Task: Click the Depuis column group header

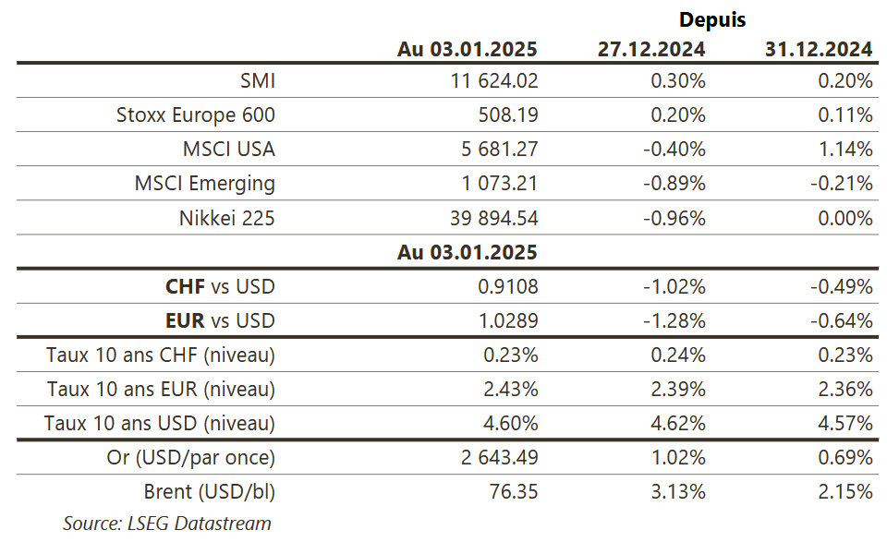Action: [711, 19]
